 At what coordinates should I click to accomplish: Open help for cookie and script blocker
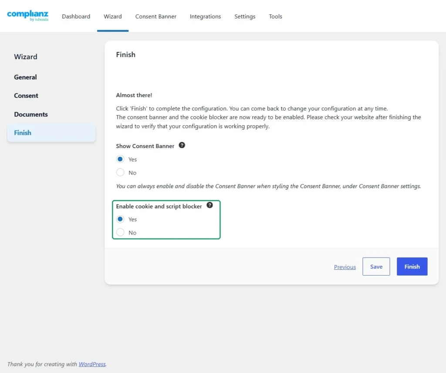tap(209, 205)
